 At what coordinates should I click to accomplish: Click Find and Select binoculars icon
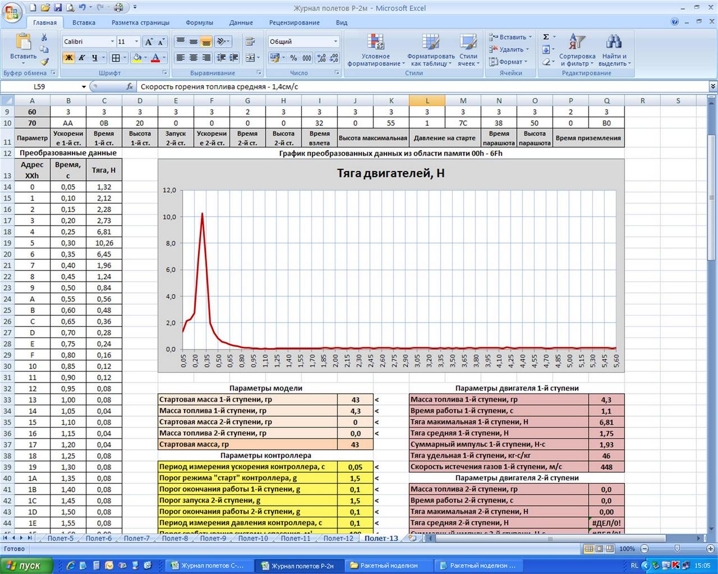click(614, 50)
